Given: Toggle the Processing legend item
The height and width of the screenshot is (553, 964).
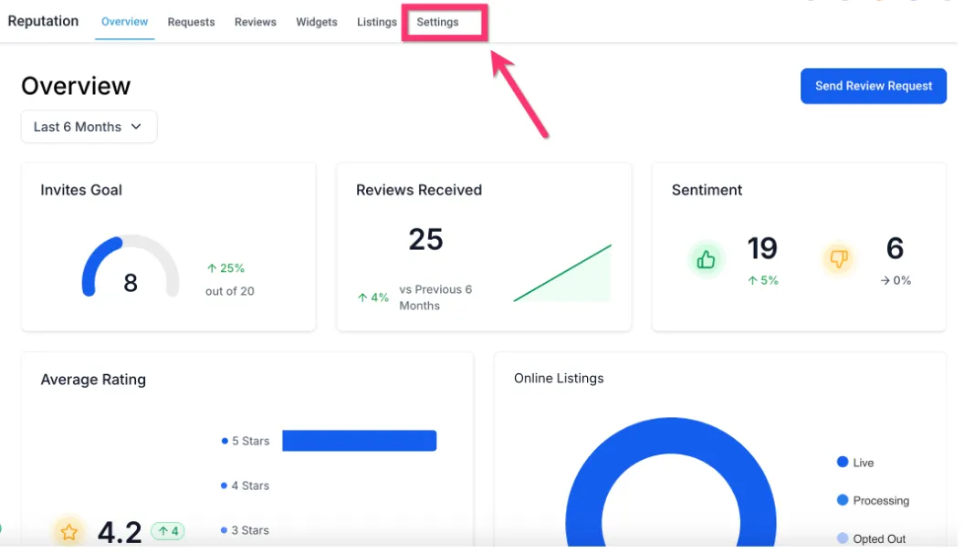Looking at the screenshot, I should [x=873, y=501].
